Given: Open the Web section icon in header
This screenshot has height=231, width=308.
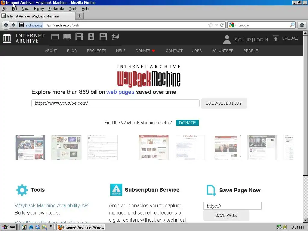Looking at the screenshot, I should pos(55,37).
